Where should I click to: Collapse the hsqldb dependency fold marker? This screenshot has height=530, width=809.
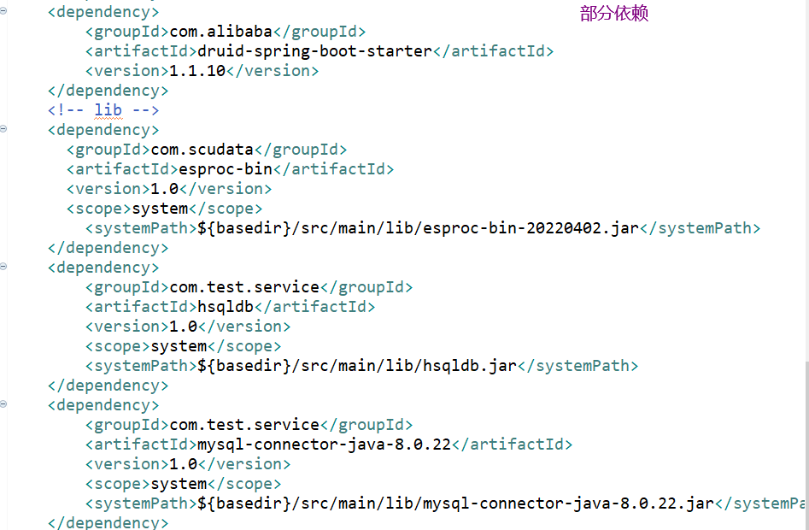coord(3,268)
